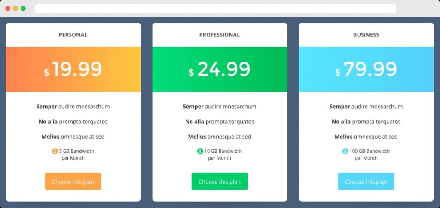Viewport: 440px width, 208px height.
Task: Click 'Semper audire mnesarchum' in Personal card
Action: click(73, 107)
